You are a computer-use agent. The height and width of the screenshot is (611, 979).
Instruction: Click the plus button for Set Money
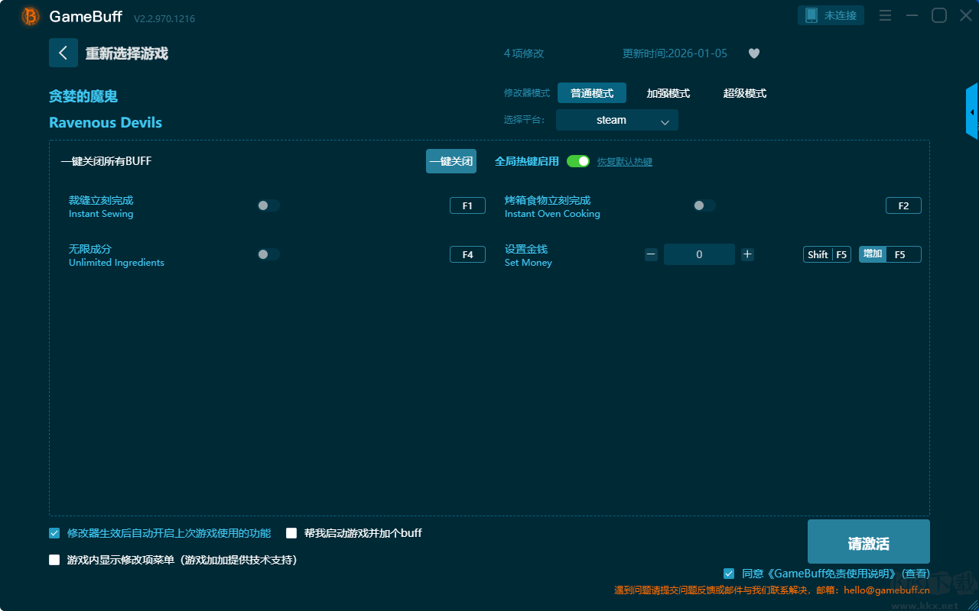tap(747, 254)
